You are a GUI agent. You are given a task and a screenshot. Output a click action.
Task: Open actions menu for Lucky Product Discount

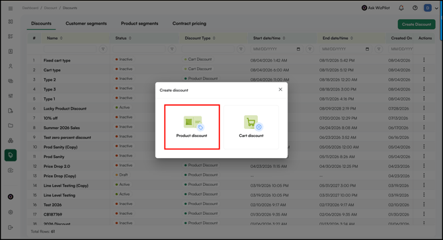424,108
